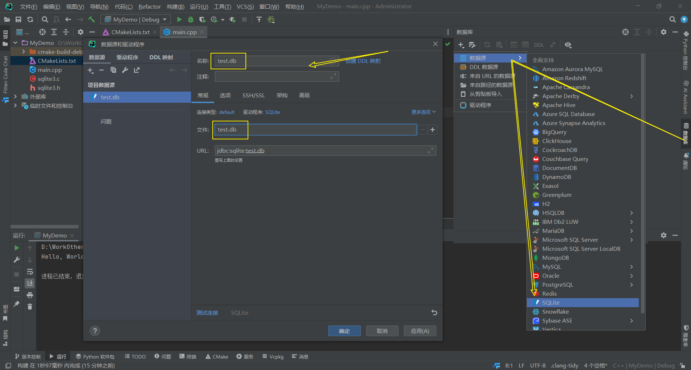Image resolution: width=691 pixels, height=370 pixels.
Task: Open the CMake tool window at bottom
Action: pos(217,356)
